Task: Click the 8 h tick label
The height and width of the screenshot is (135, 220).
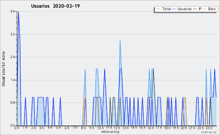Action: pos(83,128)
